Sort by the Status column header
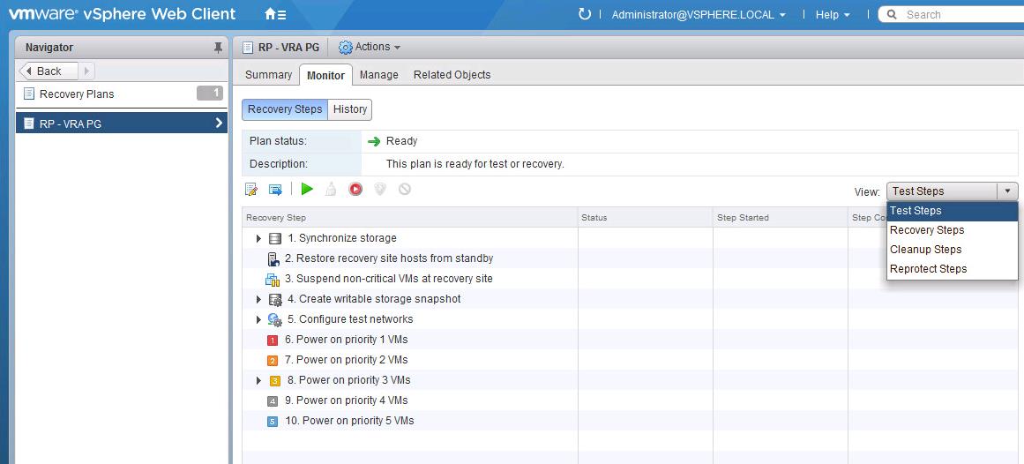1024x464 pixels. [x=646, y=218]
